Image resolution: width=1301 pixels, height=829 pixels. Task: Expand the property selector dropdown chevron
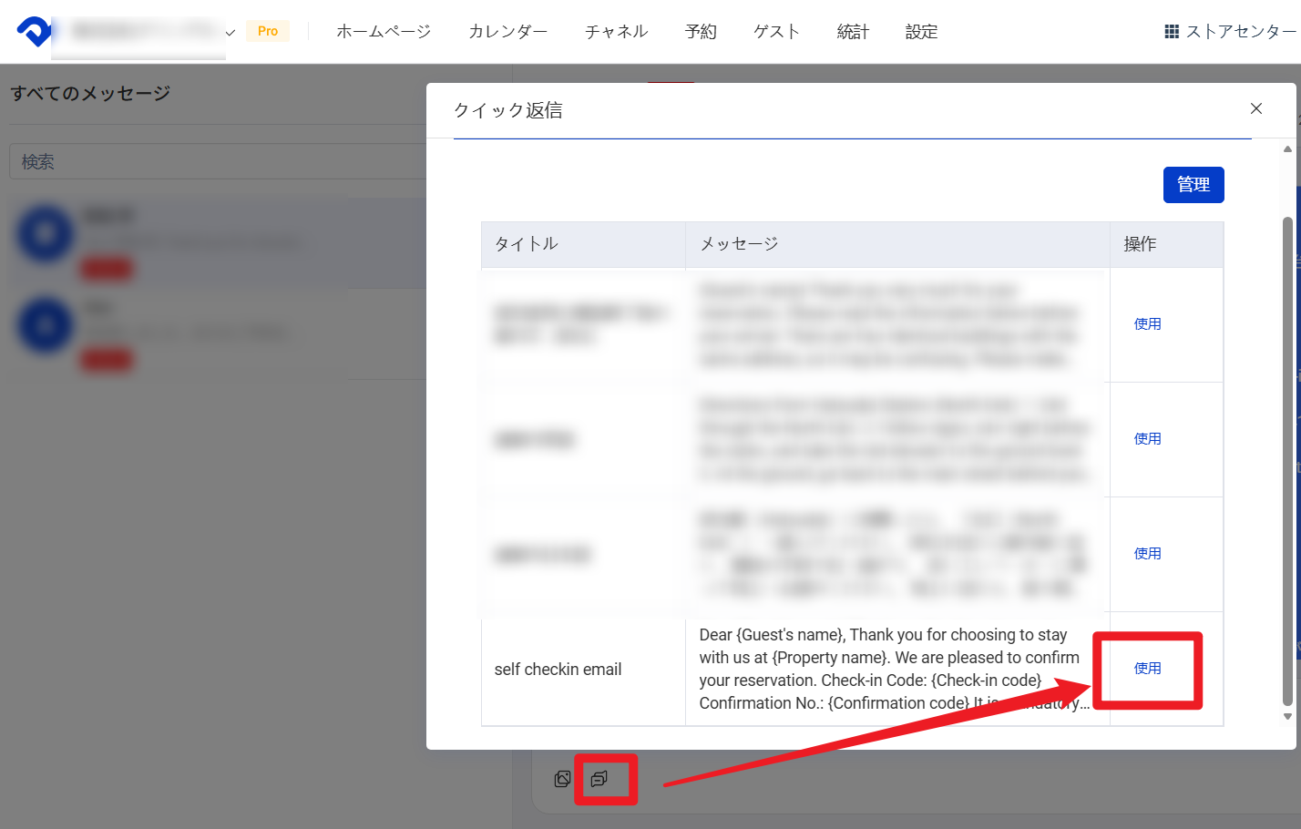click(x=230, y=33)
